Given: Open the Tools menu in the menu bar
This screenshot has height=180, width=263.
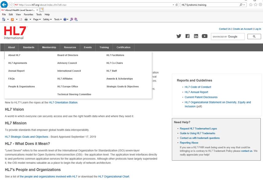Looking at the screenshot, I should coord(39,15).
